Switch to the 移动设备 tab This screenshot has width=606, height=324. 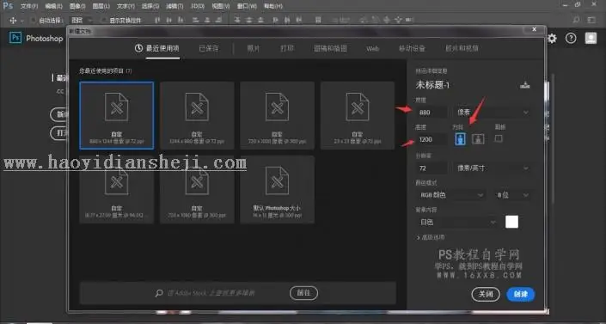[412, 48]
